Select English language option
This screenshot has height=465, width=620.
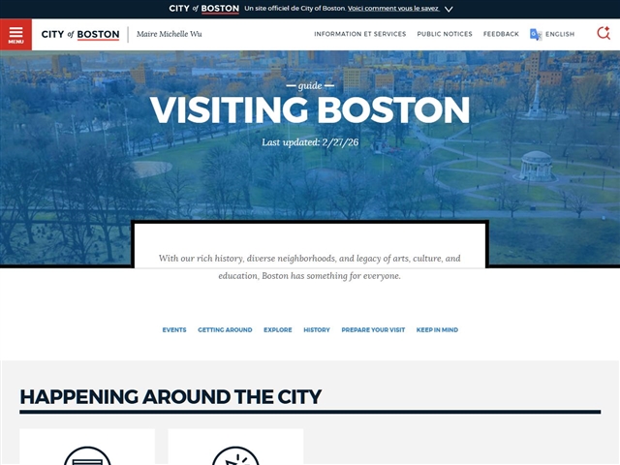[x=560, y=35]
